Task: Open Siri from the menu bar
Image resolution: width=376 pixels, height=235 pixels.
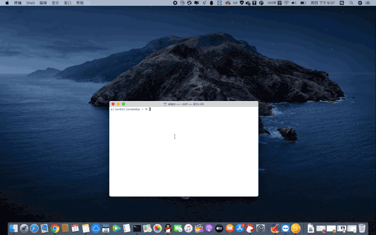Action: point(360,3)
